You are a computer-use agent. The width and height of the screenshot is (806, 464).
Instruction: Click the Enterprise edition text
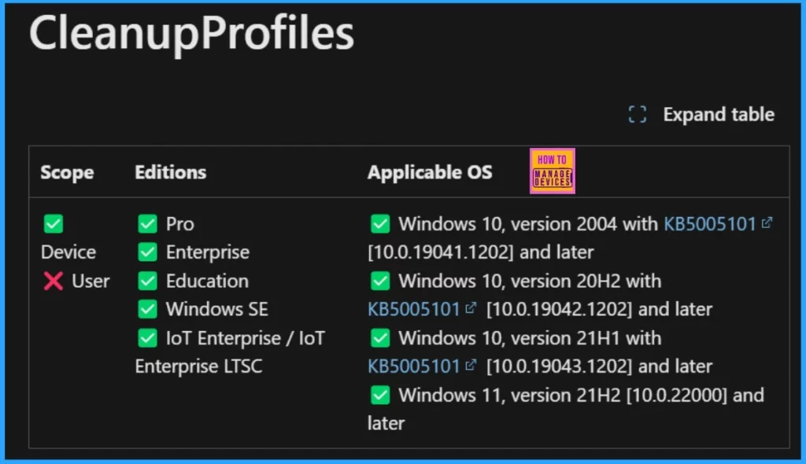(x=208, y=252)
